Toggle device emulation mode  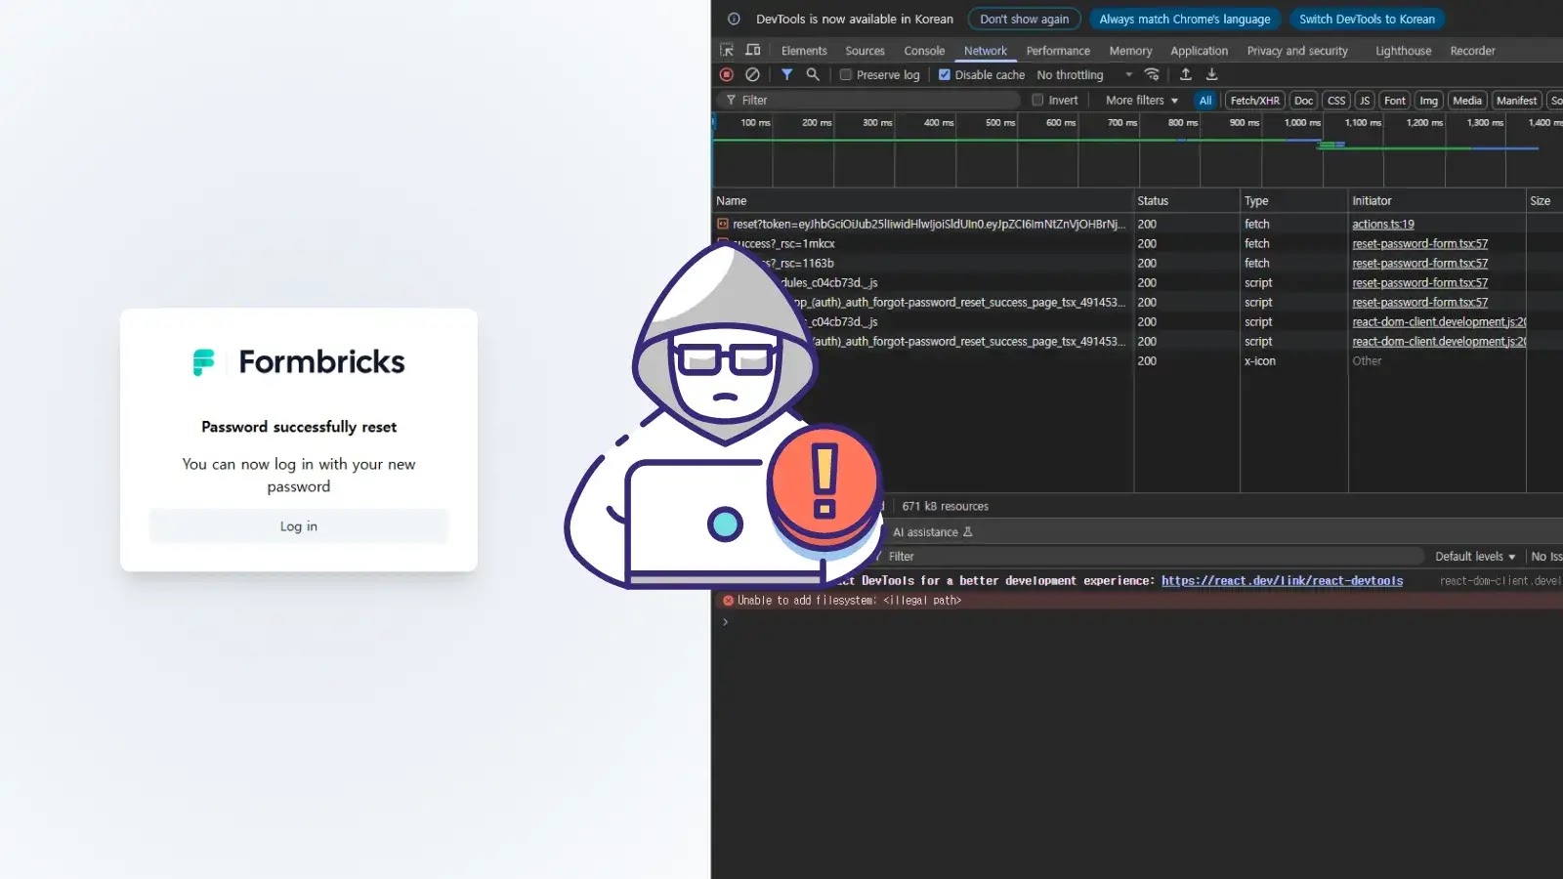point(752,50)
